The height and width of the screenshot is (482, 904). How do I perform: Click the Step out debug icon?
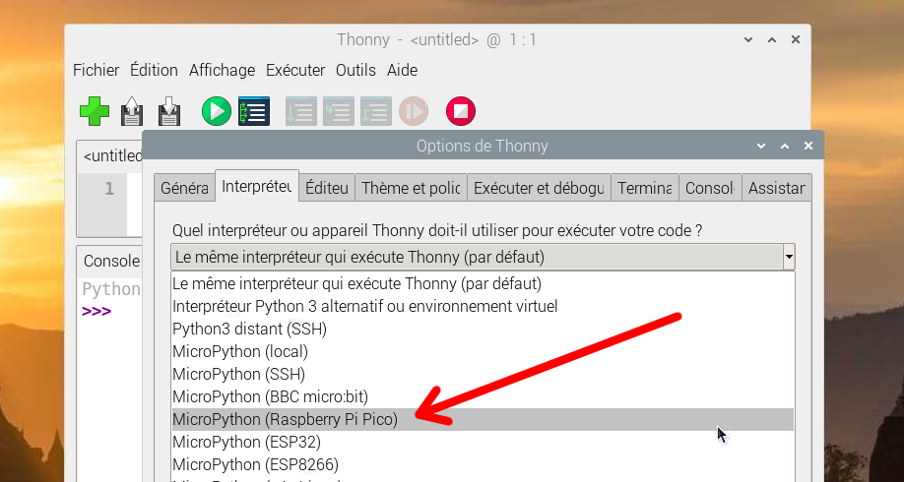[x=376, y=111]
